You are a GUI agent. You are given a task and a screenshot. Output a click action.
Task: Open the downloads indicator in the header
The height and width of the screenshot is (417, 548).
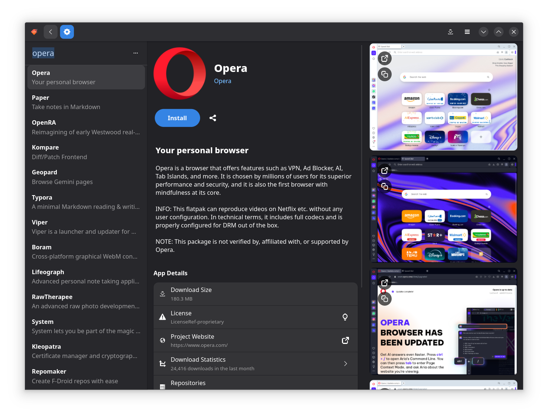coord(450,32)
